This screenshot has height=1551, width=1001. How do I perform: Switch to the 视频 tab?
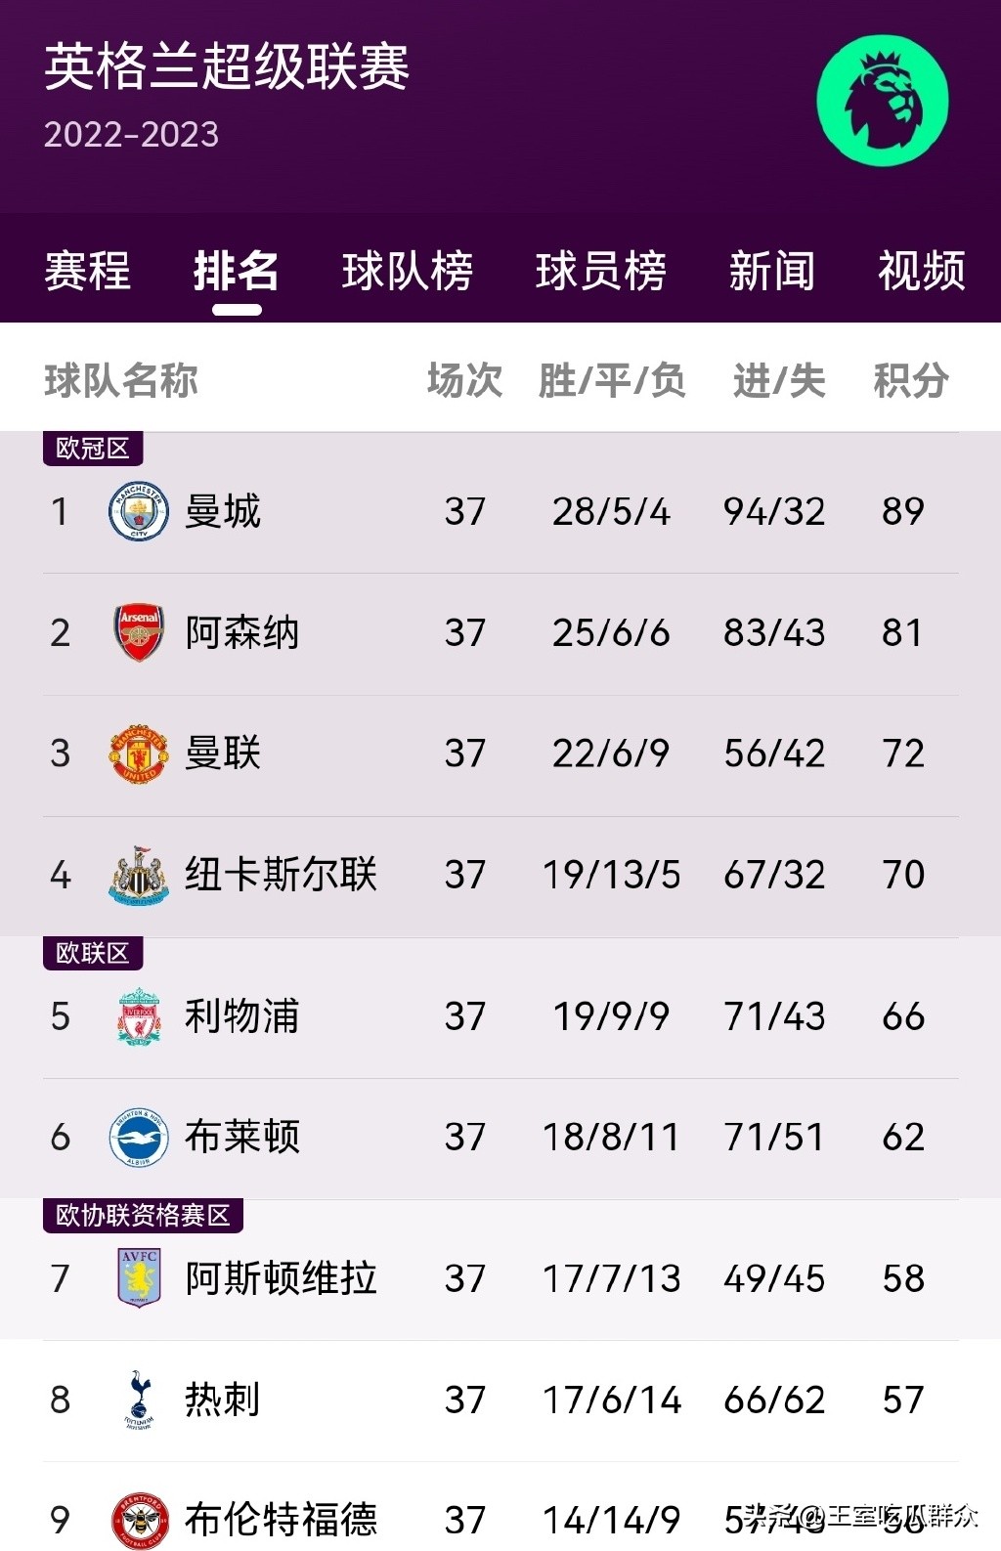[x=921, y=271]
